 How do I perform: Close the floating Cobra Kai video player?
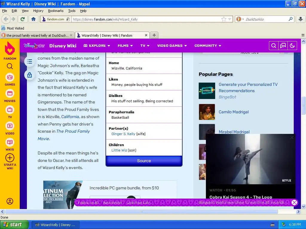(x=292, y=137)
